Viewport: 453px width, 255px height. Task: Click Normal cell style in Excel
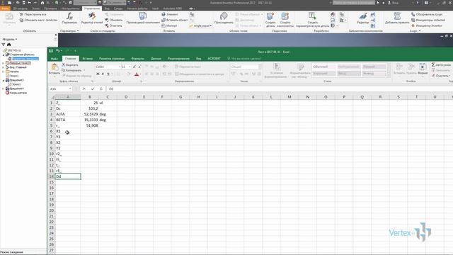[324, 67]
